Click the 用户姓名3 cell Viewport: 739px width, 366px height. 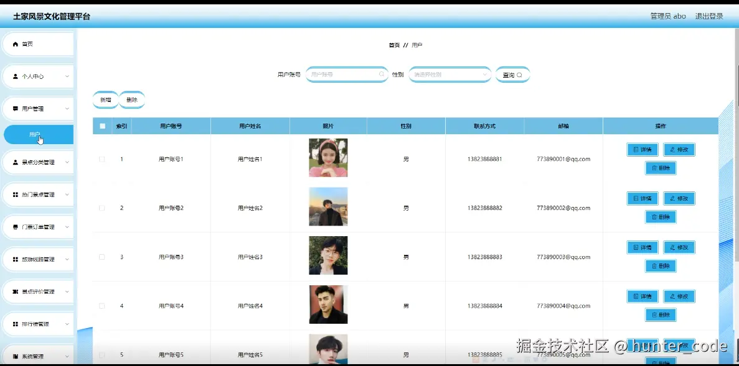(x=250, y=257)
